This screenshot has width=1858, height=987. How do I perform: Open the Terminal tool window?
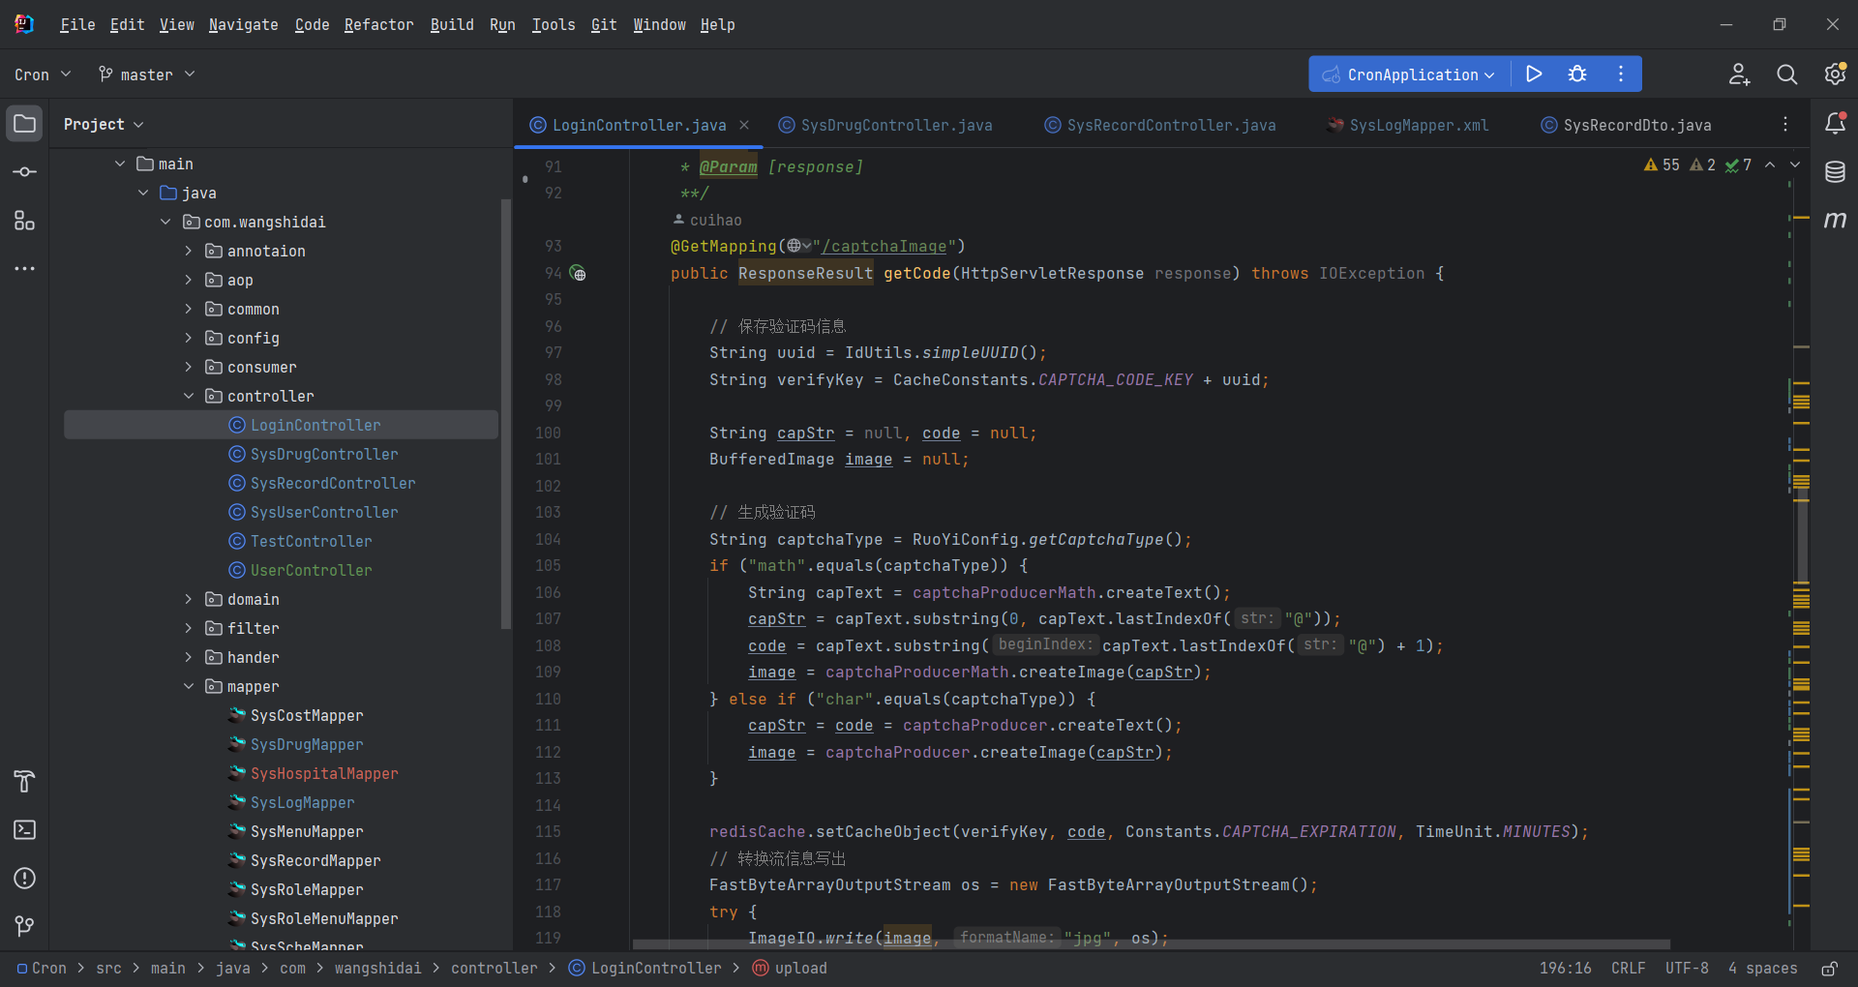25,829
